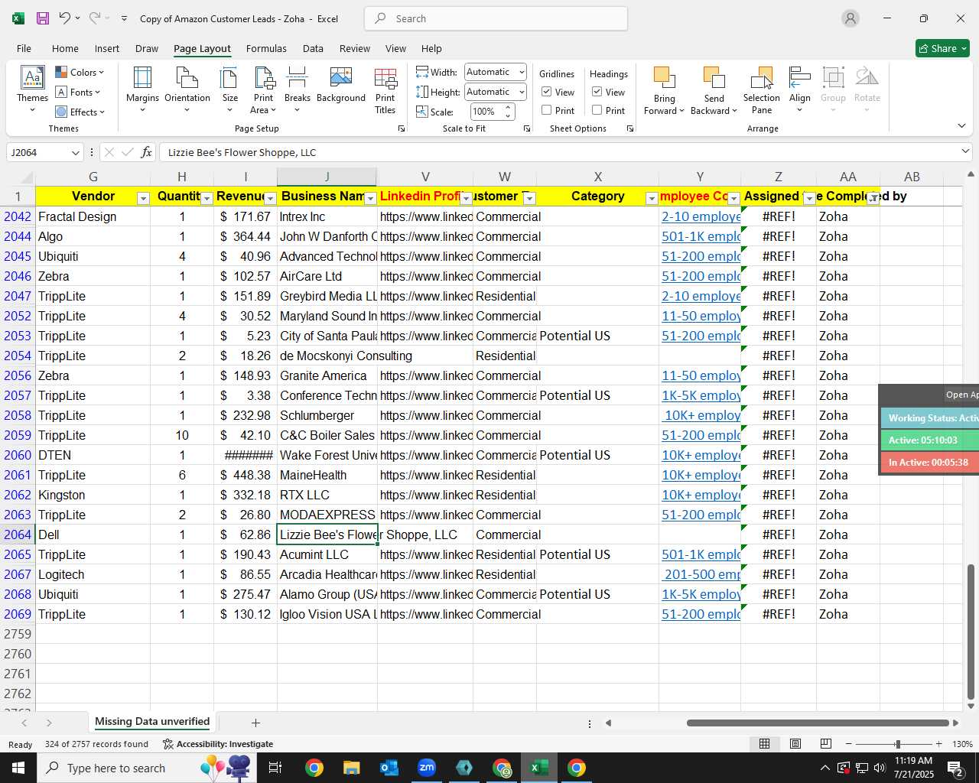Image resolution: width=979 pixels, height=783 pixels.
Task: Choose a paper Size
Action: point(229,90)
